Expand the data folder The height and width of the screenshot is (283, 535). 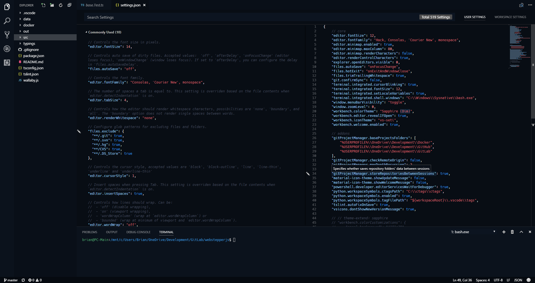point(45,19)
